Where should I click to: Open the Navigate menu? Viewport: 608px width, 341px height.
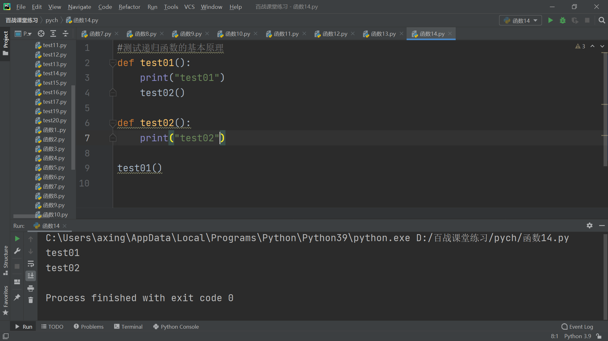[79, 7]
